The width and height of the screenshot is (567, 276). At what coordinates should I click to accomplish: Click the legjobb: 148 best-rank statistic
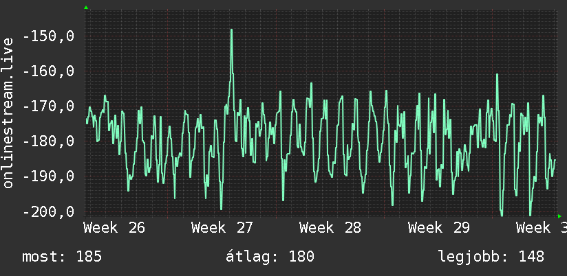491,257
